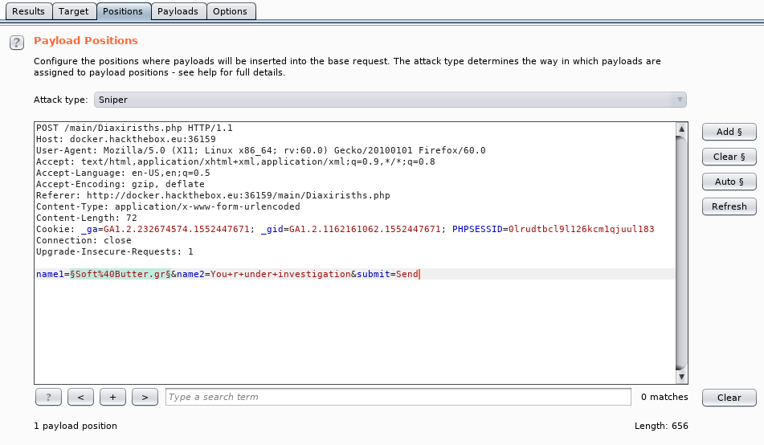This screenshot has width=764, height=445.
Task: Click the search help question mark button
Action: (48, 397)
